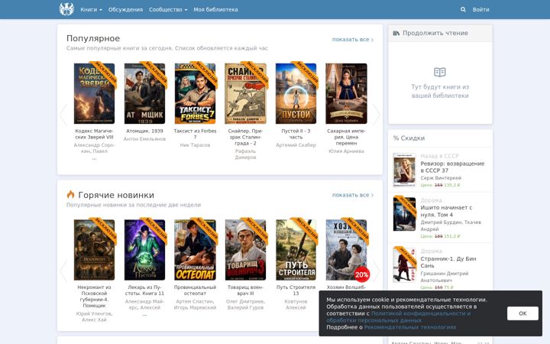Click the title Таксист из Forbes 7
The height and width of the screenshot is (344, 550).
(195, 134)
